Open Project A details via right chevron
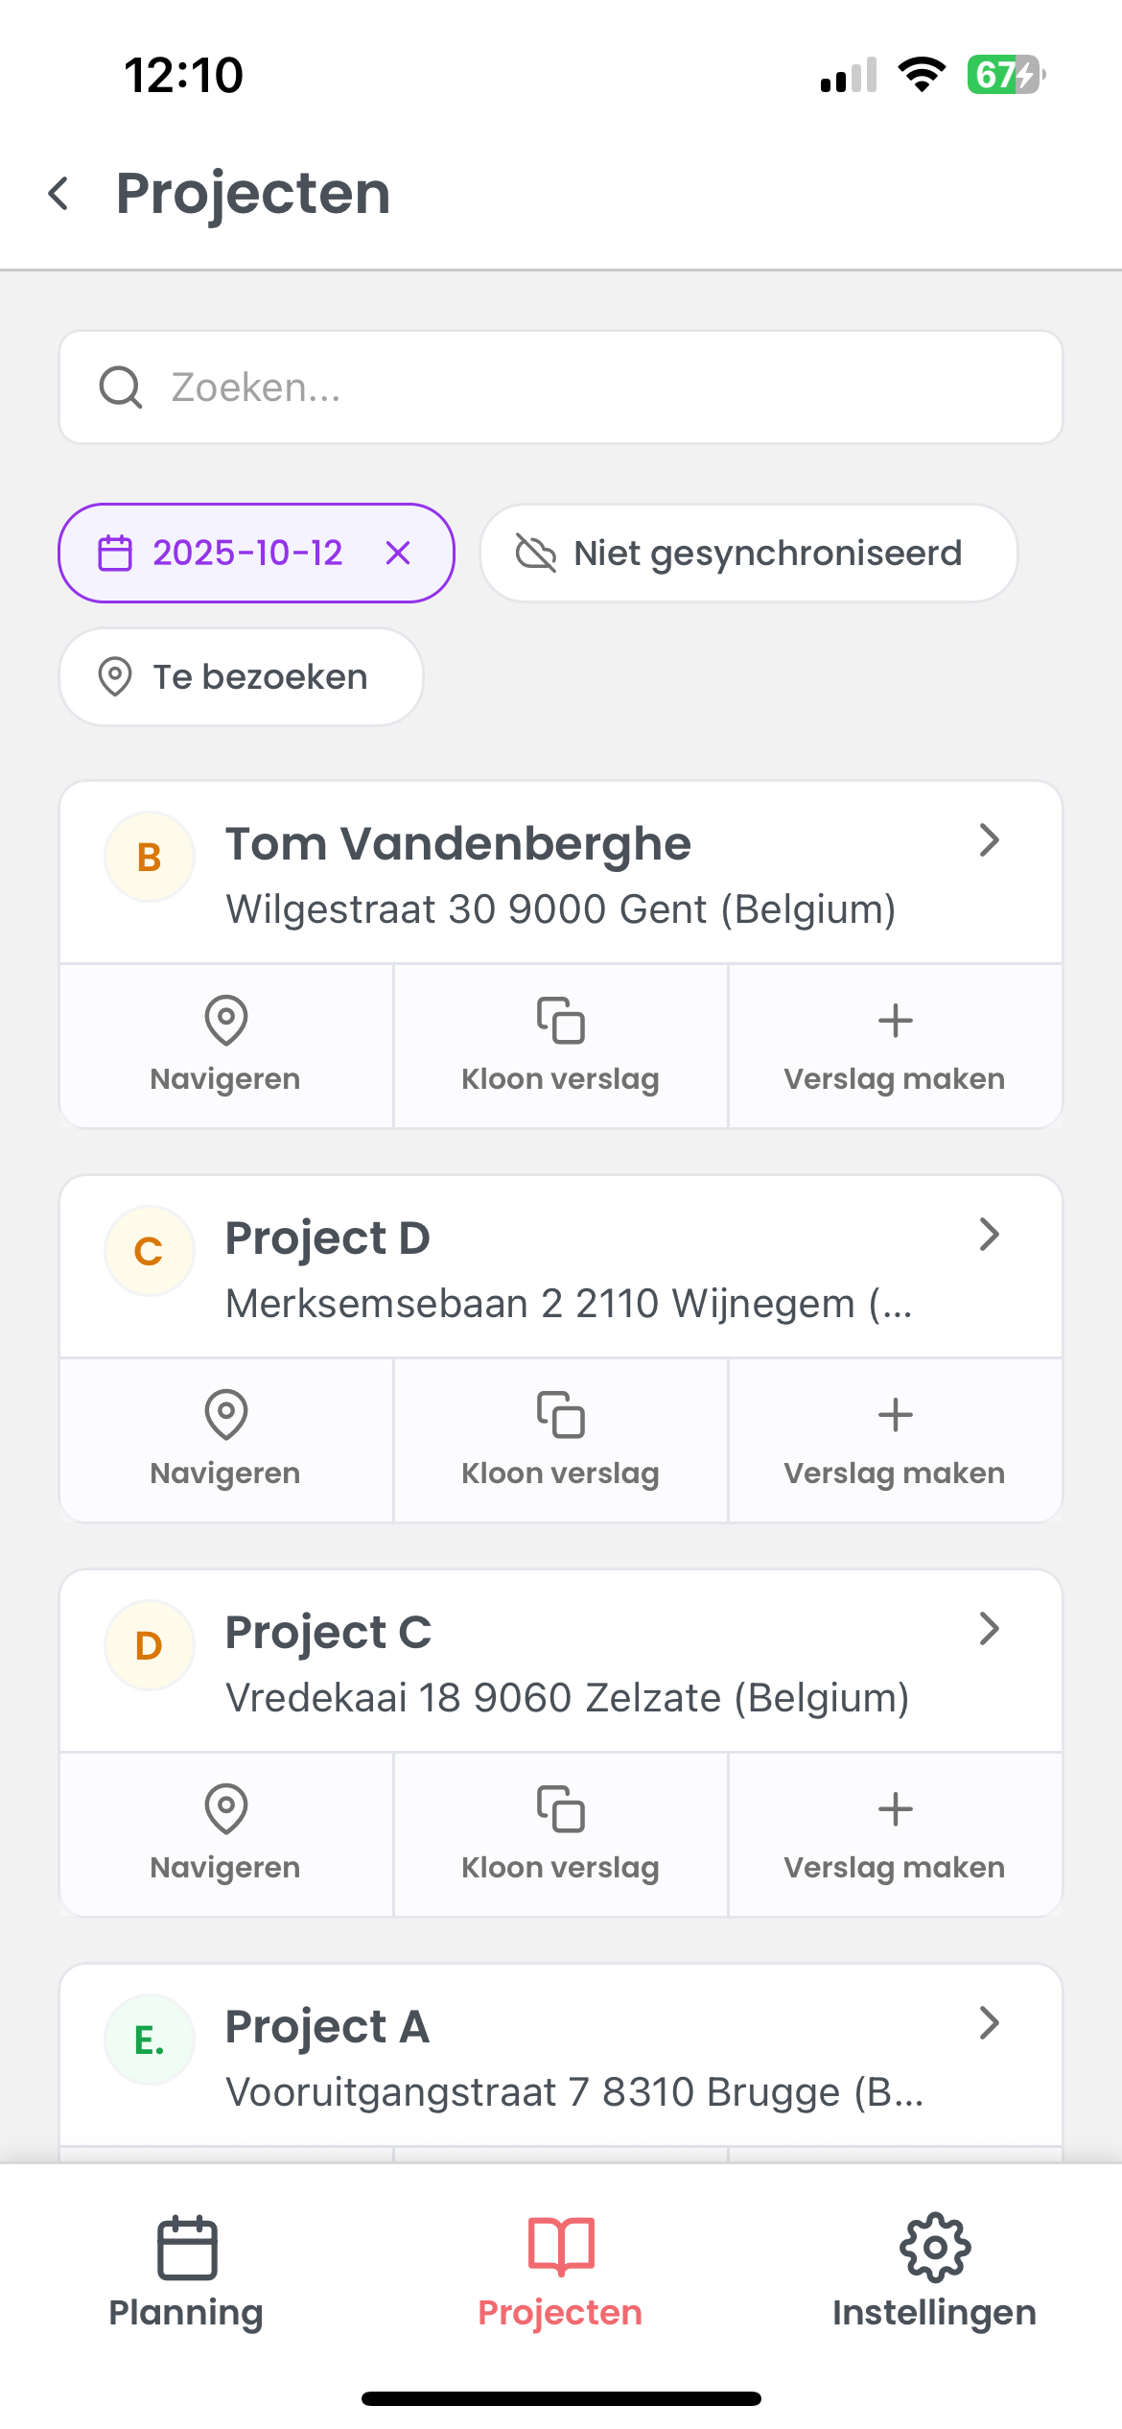This screenshot has height=2429, width=1122. 990,2023
